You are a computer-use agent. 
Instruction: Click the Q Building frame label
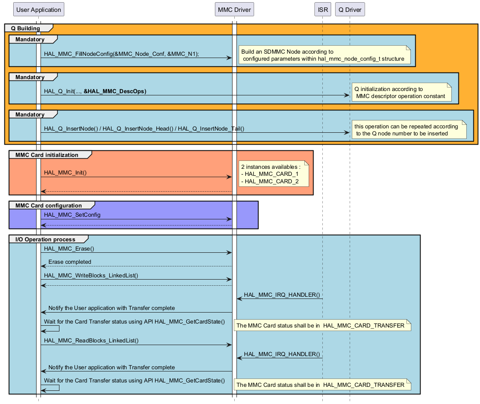click(26, 29)
